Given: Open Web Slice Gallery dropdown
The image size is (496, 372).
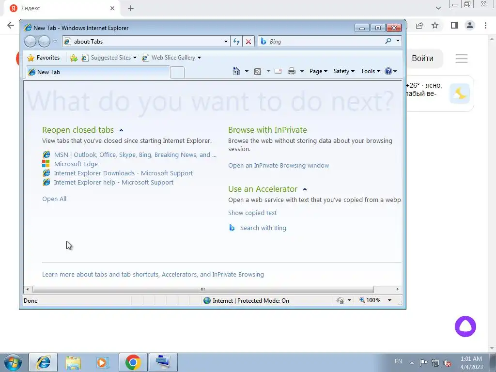Looking at the screenshot, I should (172, 58).
